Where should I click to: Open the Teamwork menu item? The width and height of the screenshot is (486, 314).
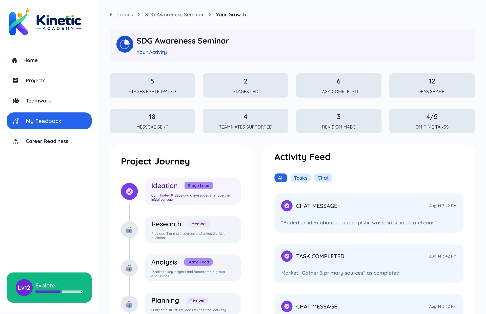49,101
